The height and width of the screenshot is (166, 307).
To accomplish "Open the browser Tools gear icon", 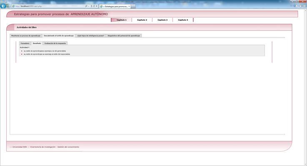I will click(304, 6).
